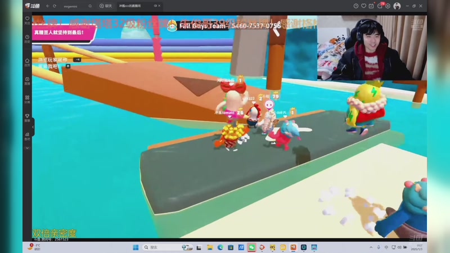This screenshot has height=253, width=450.
Task: Open Task View on taskbar
Action: pos(199,247)
